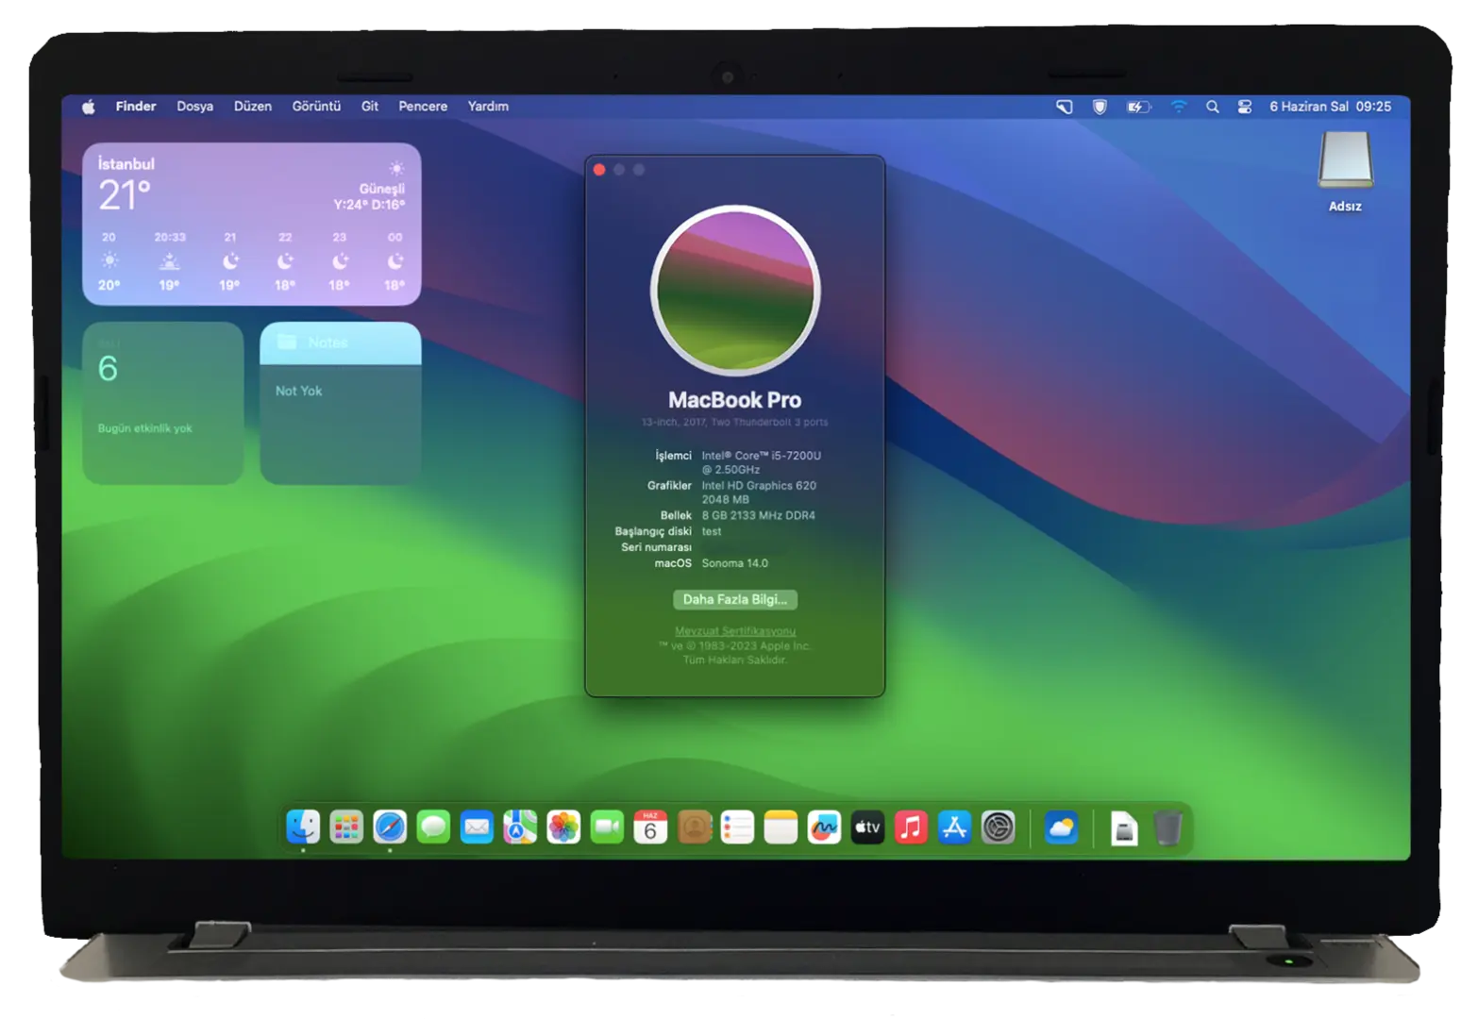
Task: Open Launchpad in the Dock
Action: [x=346, y=827]
